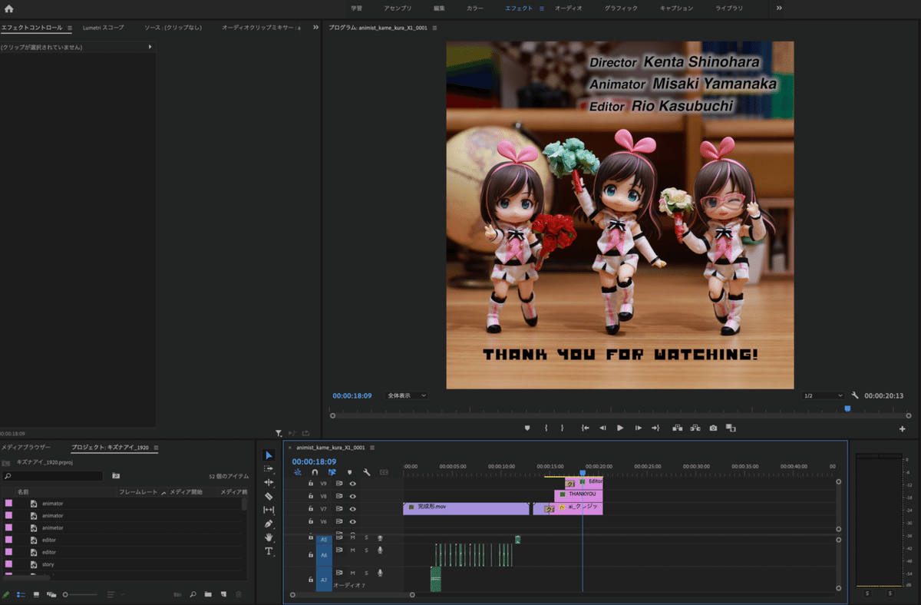Enable voice-over record on A6
The image size is (921, 605).
pos(380,550)
